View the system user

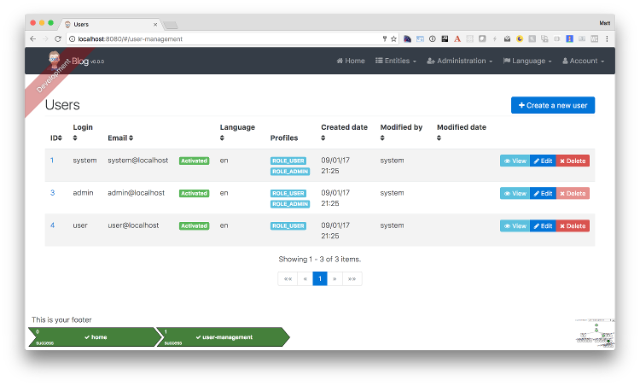pyautogui.click(x=515, y=161)
